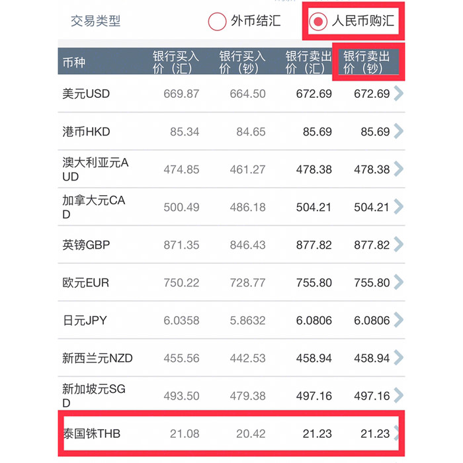Click the 币种 column header
463x463 pixels.
[x=74, y=62]
